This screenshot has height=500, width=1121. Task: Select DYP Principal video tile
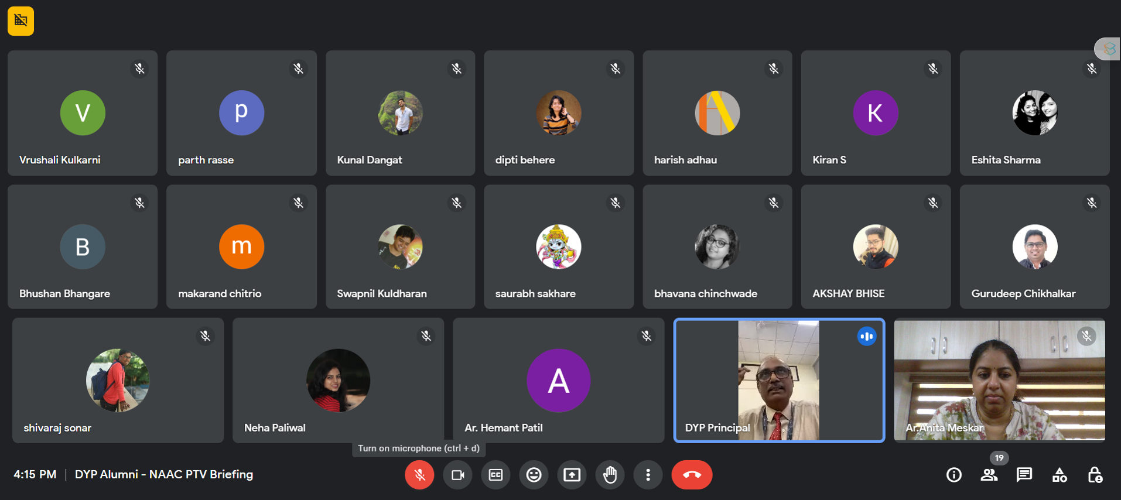(x=779, y=381)
